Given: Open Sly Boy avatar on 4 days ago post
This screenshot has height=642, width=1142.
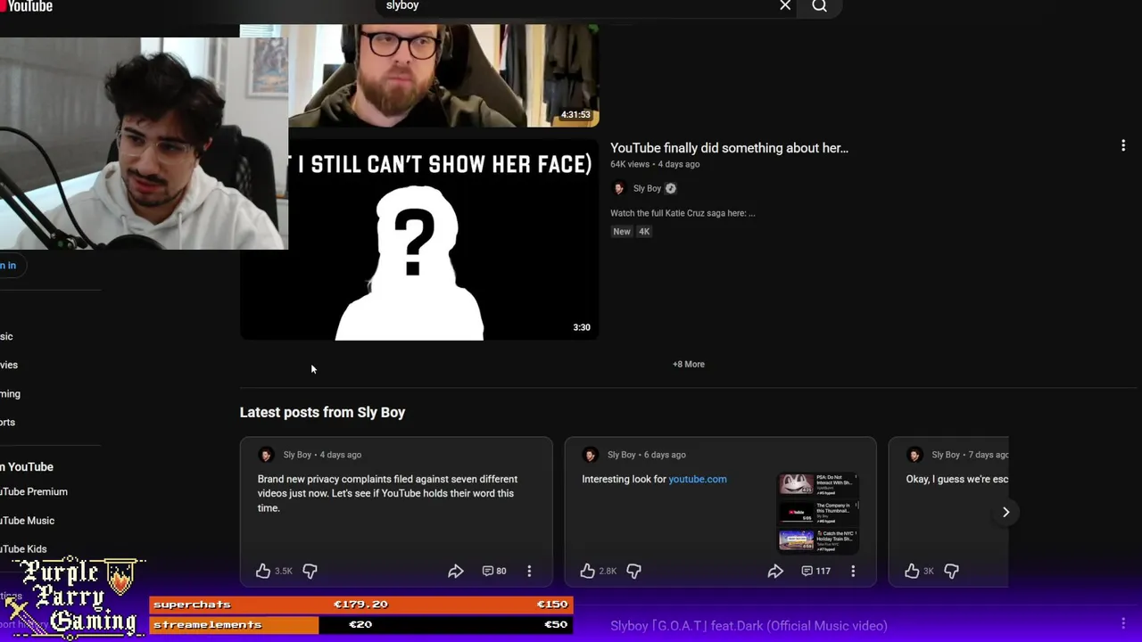Looking at the screenshot, I should [x=266, y=455].
